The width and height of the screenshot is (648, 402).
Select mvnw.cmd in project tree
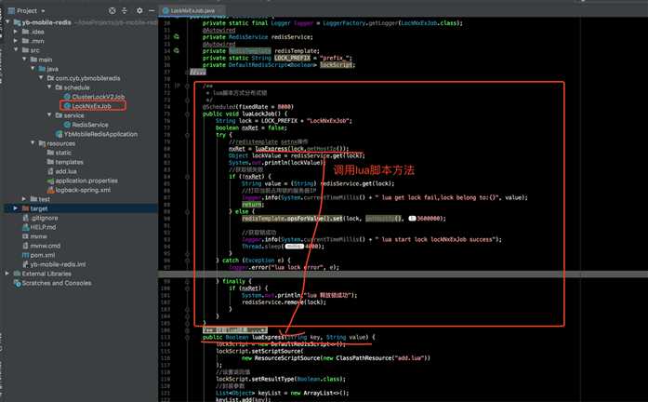pos(46,246)
